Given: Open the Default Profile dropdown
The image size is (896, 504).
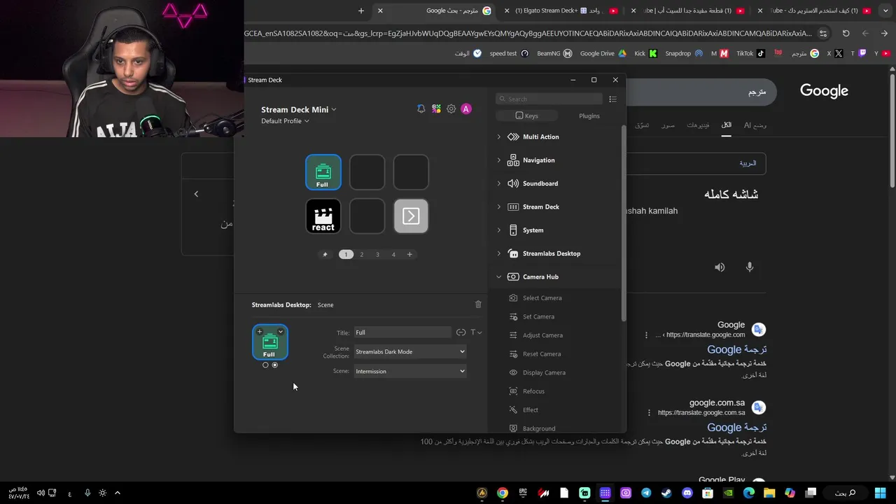Looking at the screenshot, I should [x=285, y=121].
